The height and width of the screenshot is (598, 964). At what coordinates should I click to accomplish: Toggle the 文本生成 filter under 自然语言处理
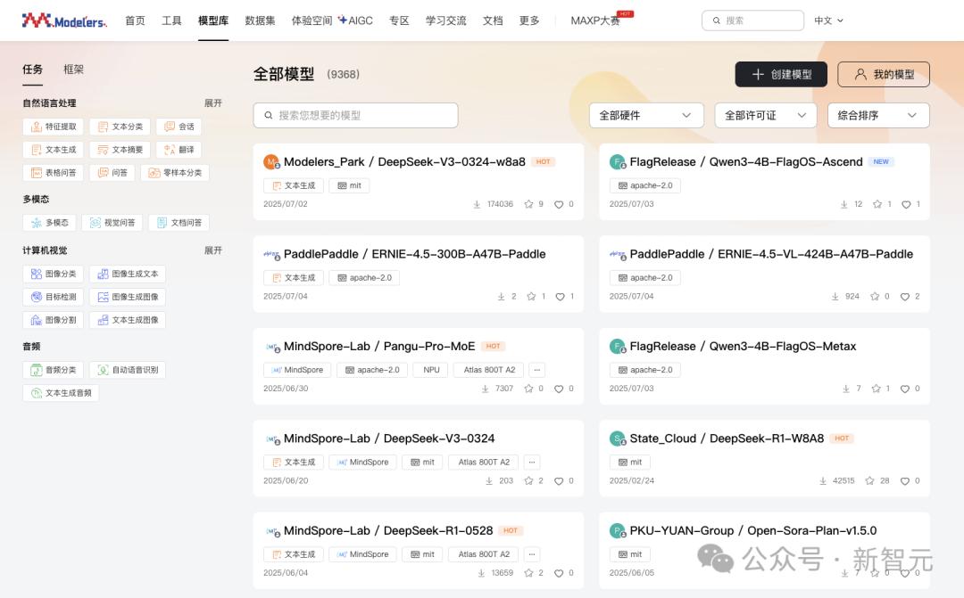[53, 149]
